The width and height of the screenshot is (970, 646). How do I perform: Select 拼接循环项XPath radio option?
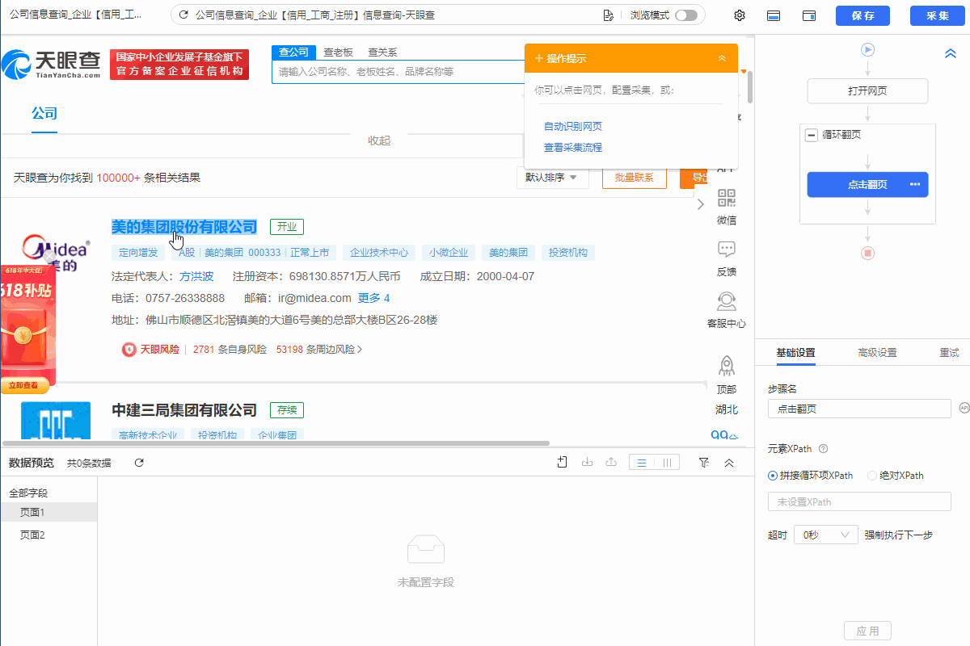pos(773,476)
